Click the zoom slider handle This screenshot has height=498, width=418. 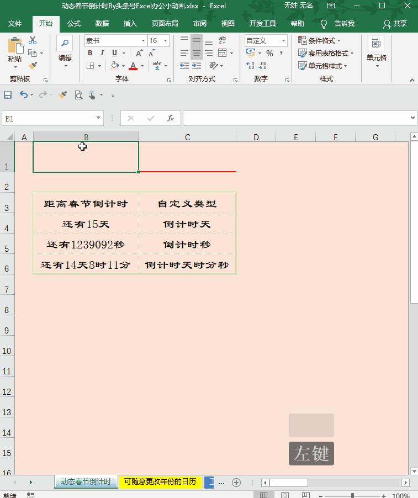352,495
